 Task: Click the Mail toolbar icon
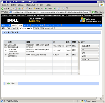[59, 8]
